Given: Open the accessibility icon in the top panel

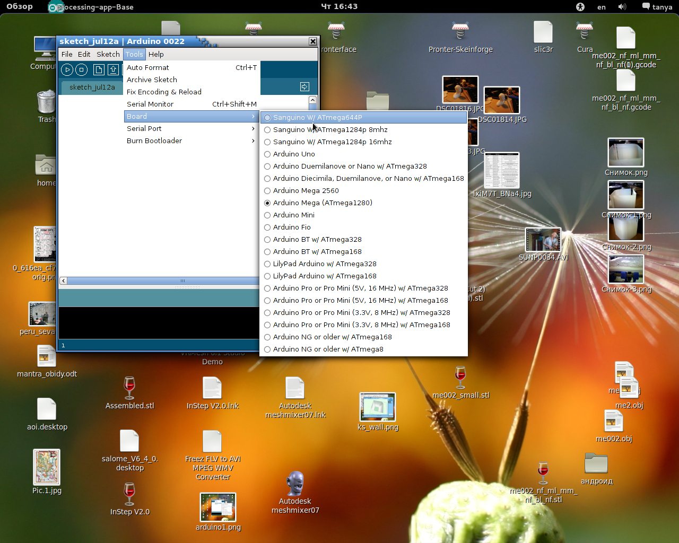Looking at the screenshot, I should coord(580,7).
